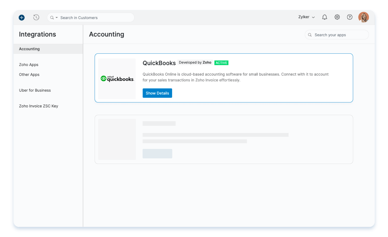Open Zoho Invoice ZSC Key page
The height and width of the screenshot is (237, 388).
pyautogui.click(x=38, y=106)
